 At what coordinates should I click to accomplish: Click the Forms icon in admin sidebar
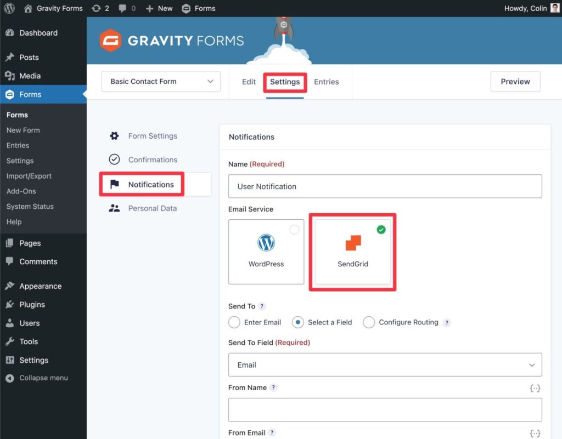[11, 94]
